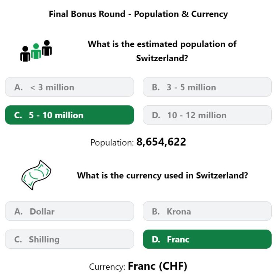Select answer A '< 3 million'
This screenshot has height=276, width=276.
70,87
